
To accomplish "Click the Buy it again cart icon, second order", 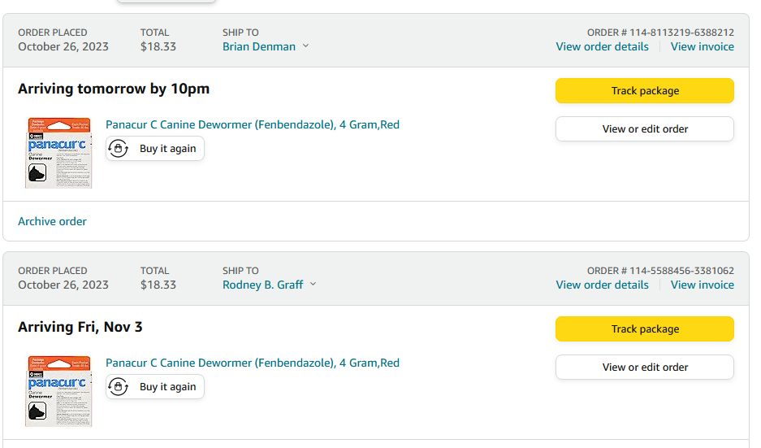I will (x=119, y=387).
